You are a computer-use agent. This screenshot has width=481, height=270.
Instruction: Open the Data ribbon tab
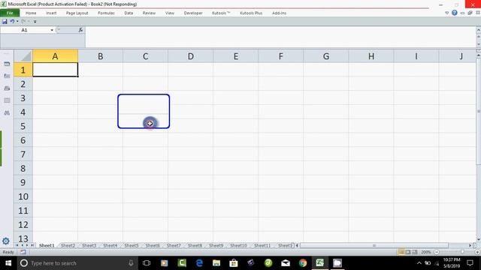129,13
